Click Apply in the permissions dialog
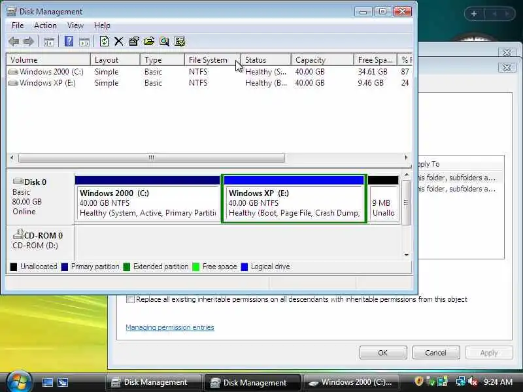Image resolution: width=523 pixels, height=392 pixels. pos(489,353)
